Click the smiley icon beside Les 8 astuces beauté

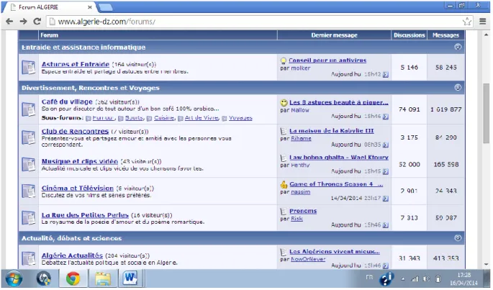284,102
